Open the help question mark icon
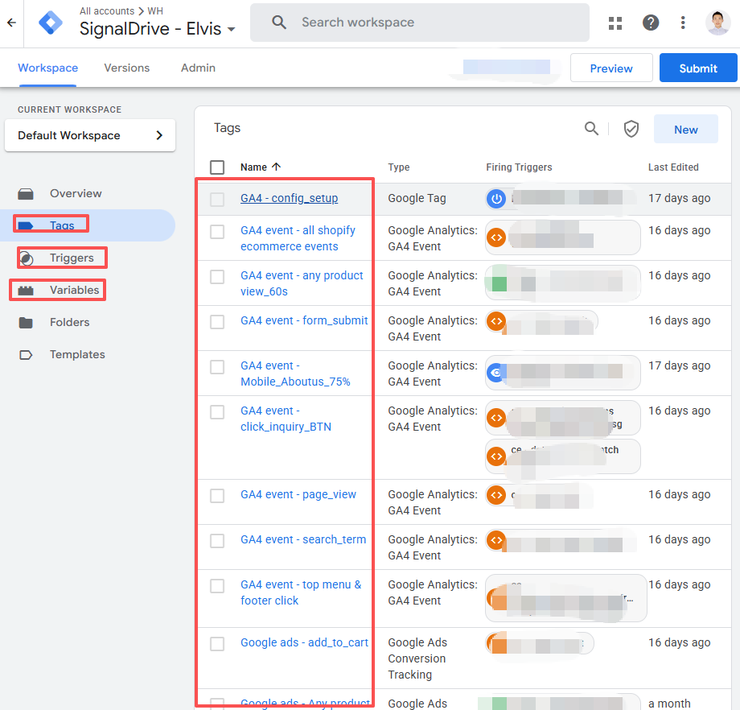This screenshot has width=740, height=710. (x=651, y=23)
